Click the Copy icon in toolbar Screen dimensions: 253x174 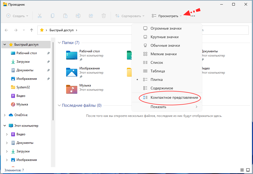(x=53, y=16)
